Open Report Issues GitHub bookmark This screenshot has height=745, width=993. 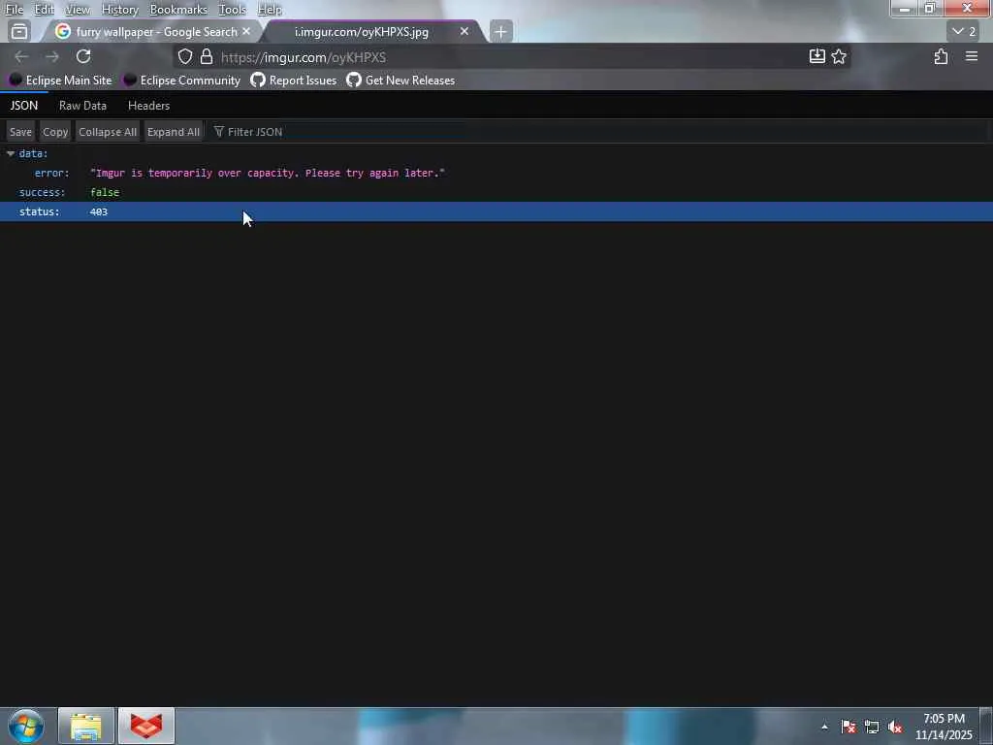pyautogui.click(x=294, y=81)
